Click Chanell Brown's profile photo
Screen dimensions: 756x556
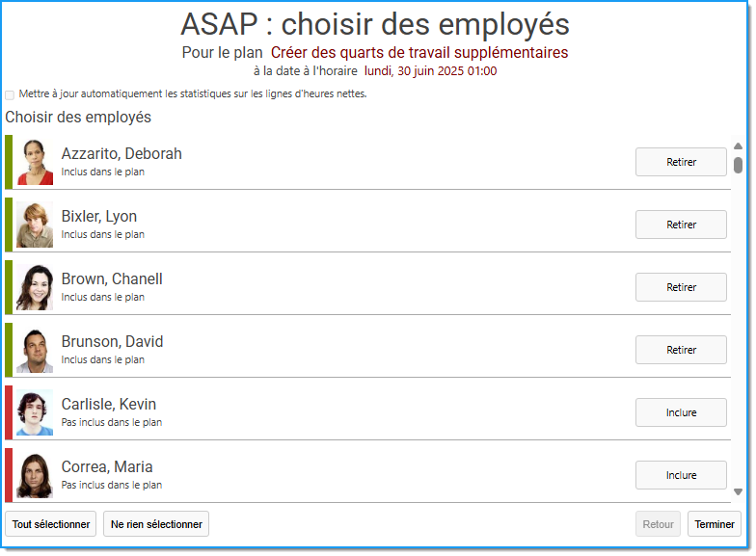pyautogui.click(x=35, y=287)
